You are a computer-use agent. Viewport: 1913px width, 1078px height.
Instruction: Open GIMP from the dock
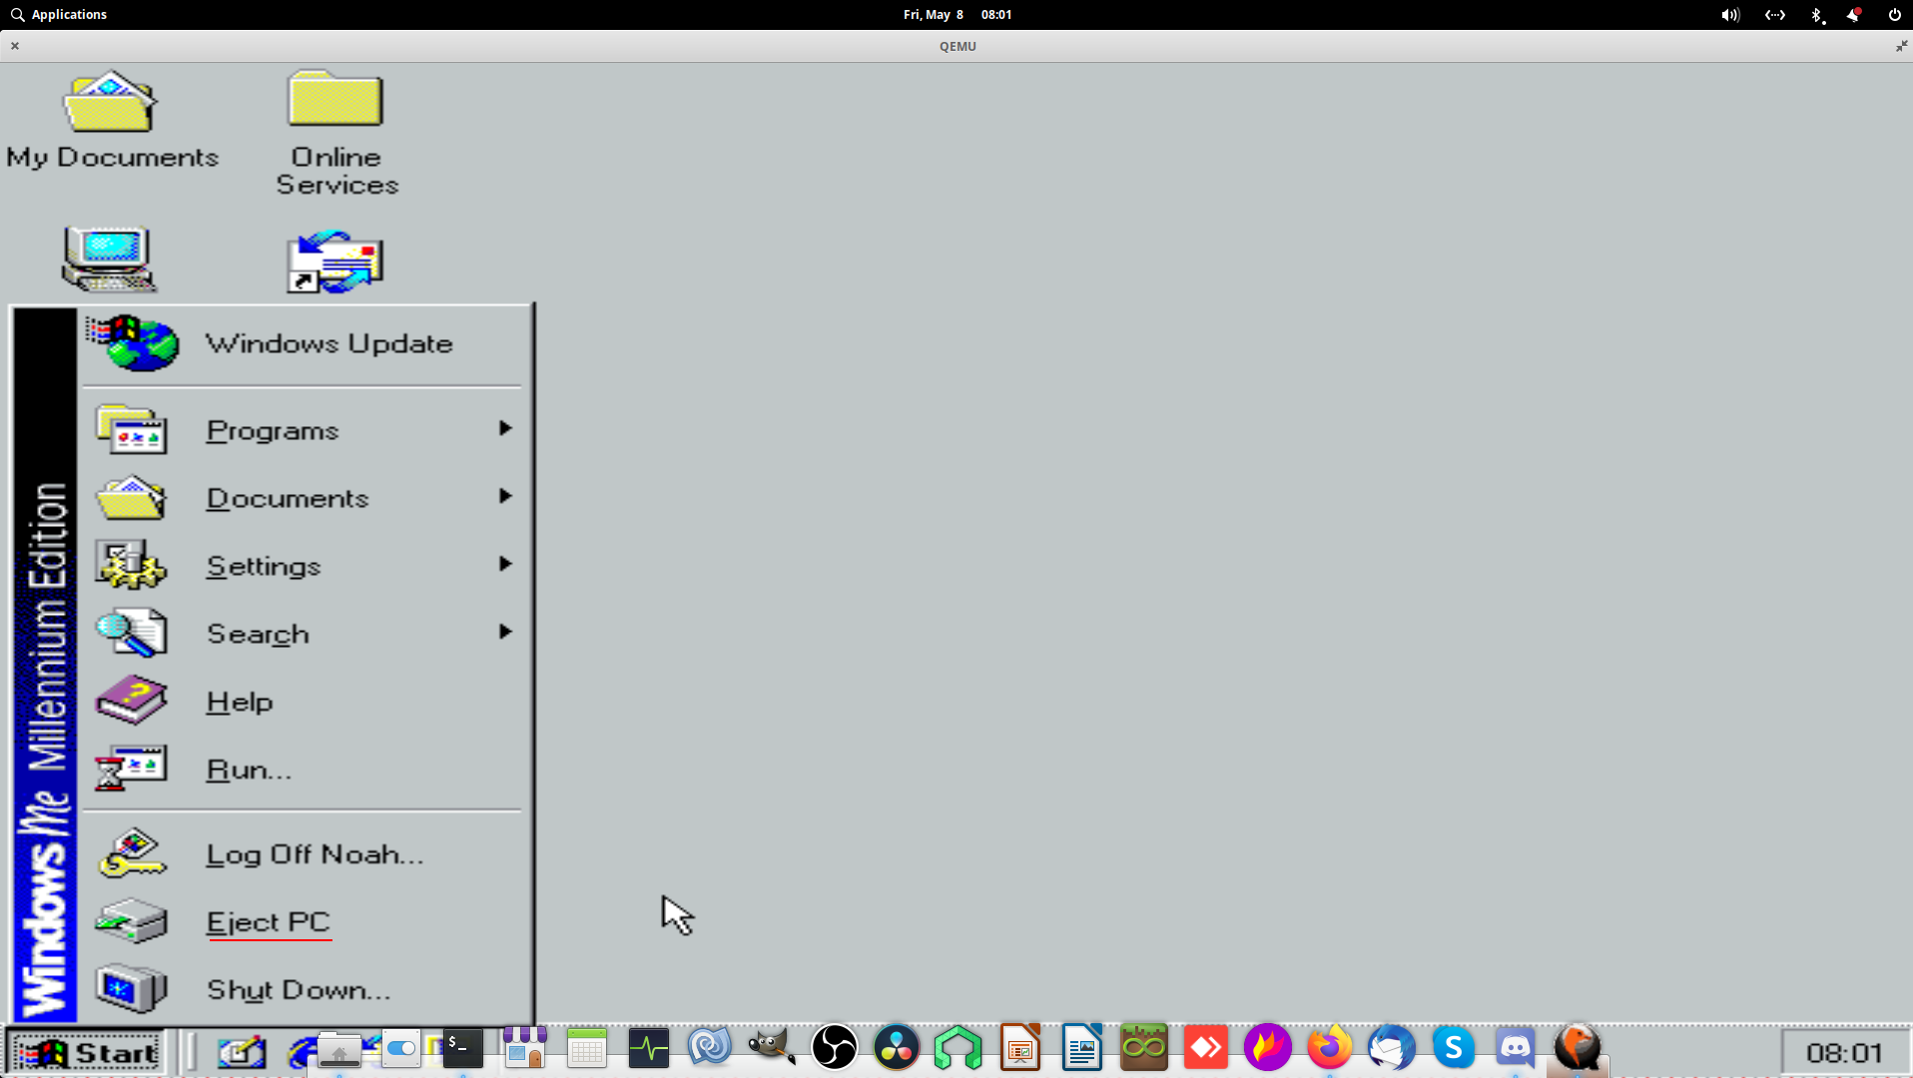pos(772,1048)
